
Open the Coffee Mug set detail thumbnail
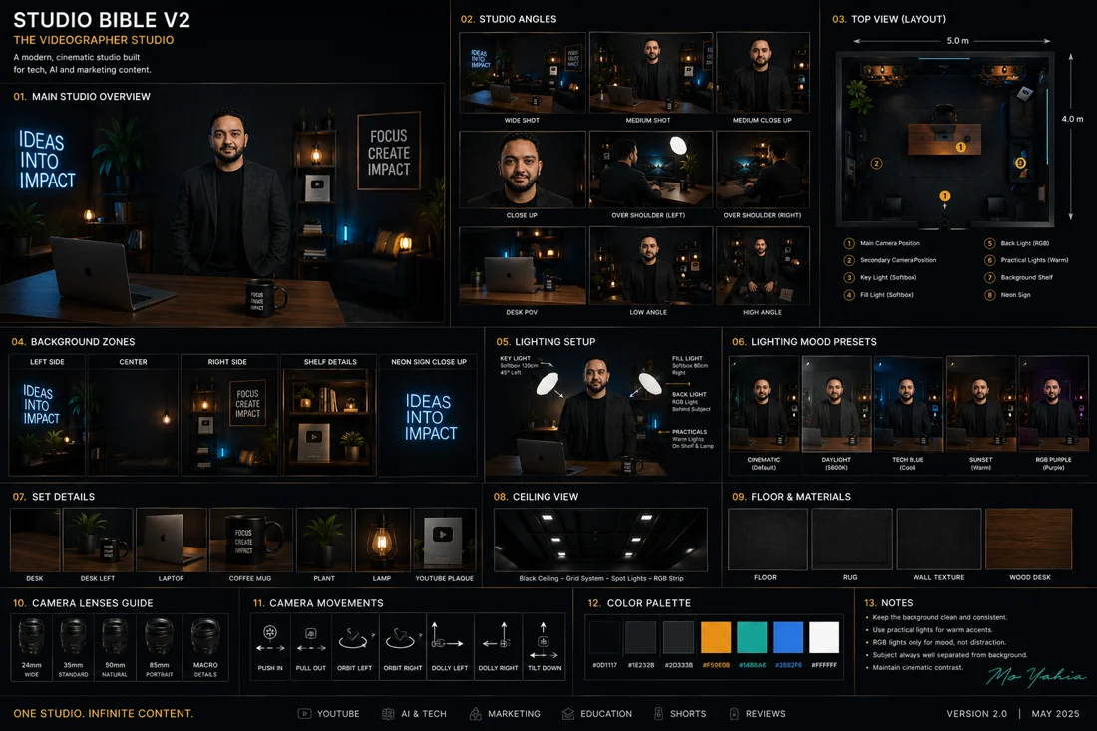pyautogui.click(x=250, y=541)
